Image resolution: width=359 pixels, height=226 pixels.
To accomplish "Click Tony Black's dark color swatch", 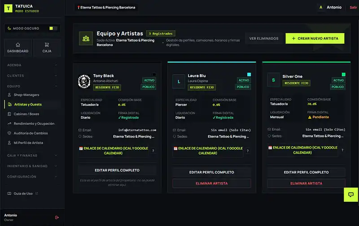I will pyautogui.click(x=154, y=75).
